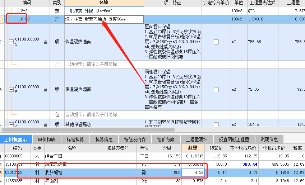The width and height of the screenshot is (305, 185).
Task: Open the 单价构成 tab
Action: tap(46, 139)
